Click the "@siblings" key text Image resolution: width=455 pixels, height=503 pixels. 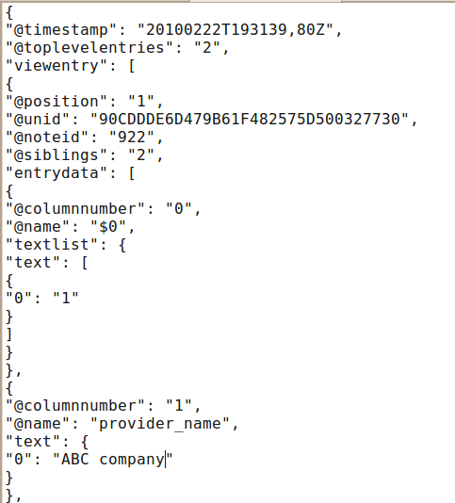tap(57, 155)
